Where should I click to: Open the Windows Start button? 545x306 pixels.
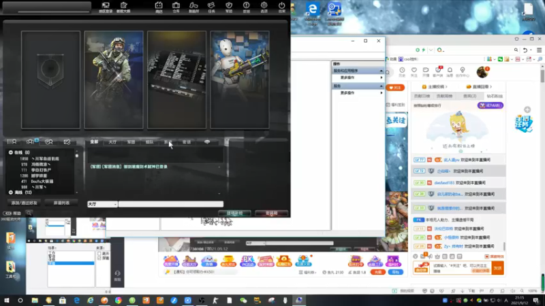click(6, 301)
